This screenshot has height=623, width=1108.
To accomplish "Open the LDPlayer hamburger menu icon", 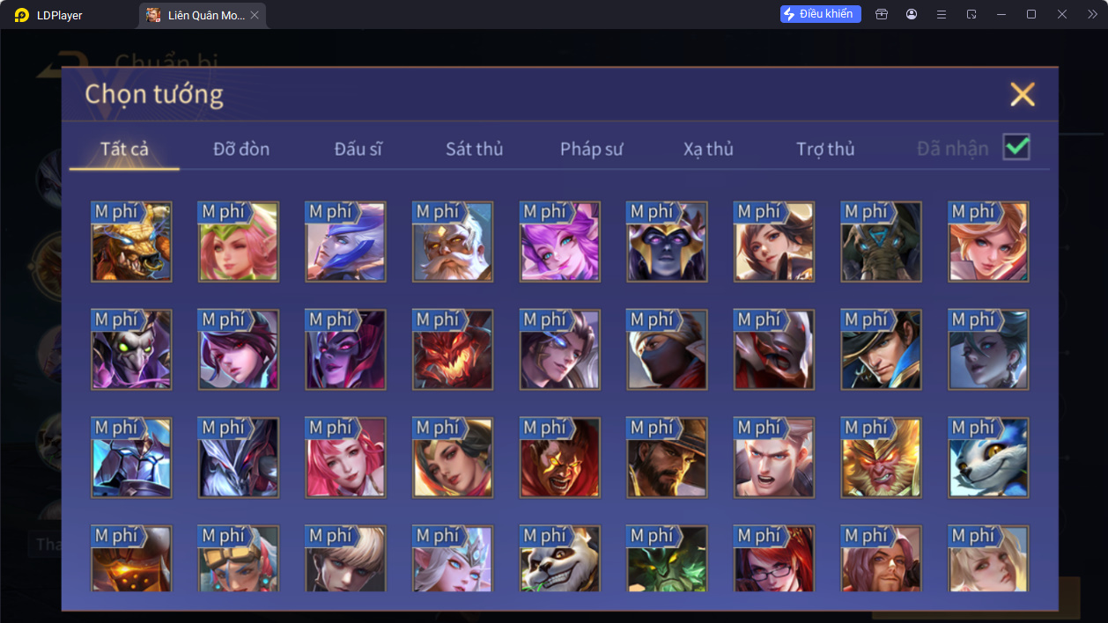I will click(941, 14).
